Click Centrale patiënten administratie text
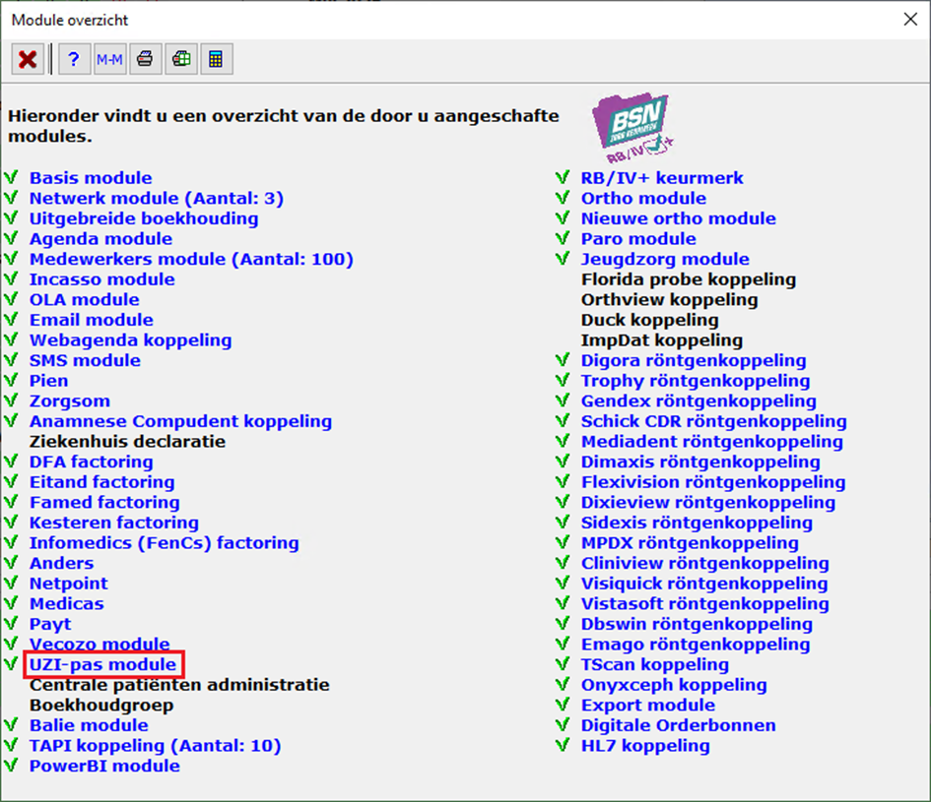Viewport: 931px width, 802px height. click(x=179, y=685)
